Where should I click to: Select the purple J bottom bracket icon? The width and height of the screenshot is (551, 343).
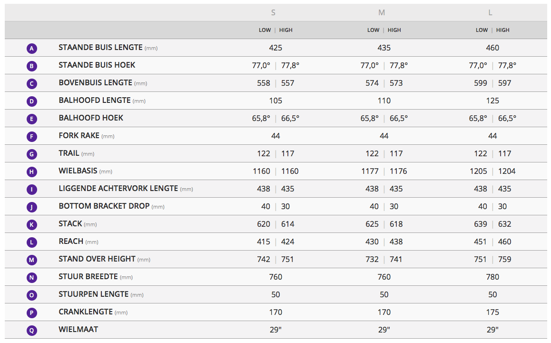coord(32,207)
